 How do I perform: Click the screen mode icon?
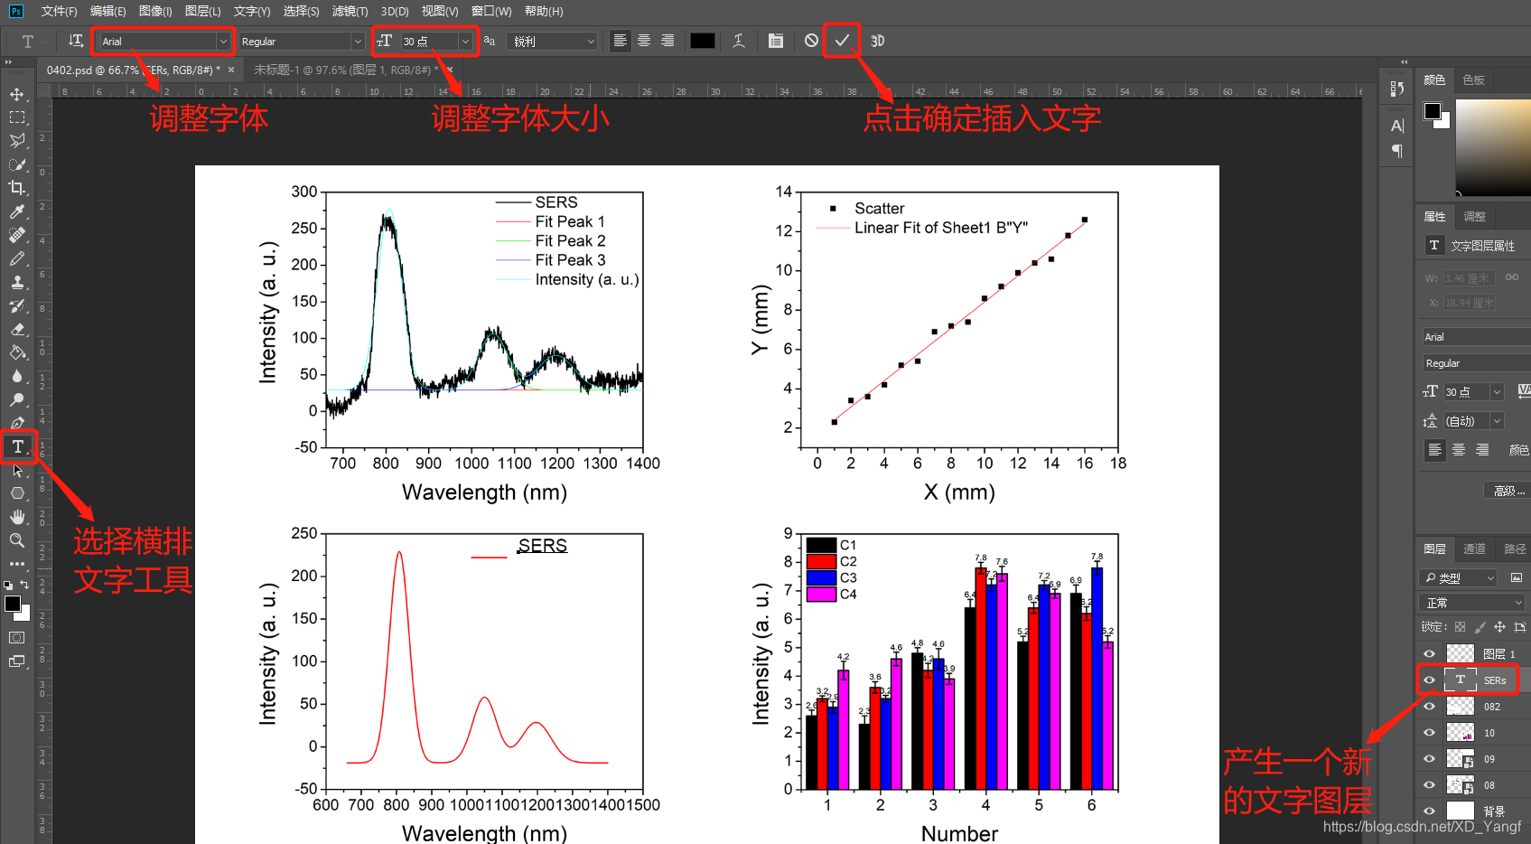17,661
